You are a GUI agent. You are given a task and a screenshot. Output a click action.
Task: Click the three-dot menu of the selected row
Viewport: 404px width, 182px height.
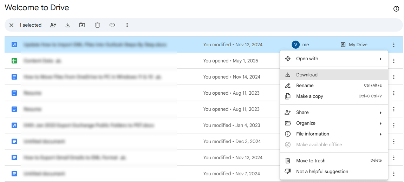click(x=394, y=45)
